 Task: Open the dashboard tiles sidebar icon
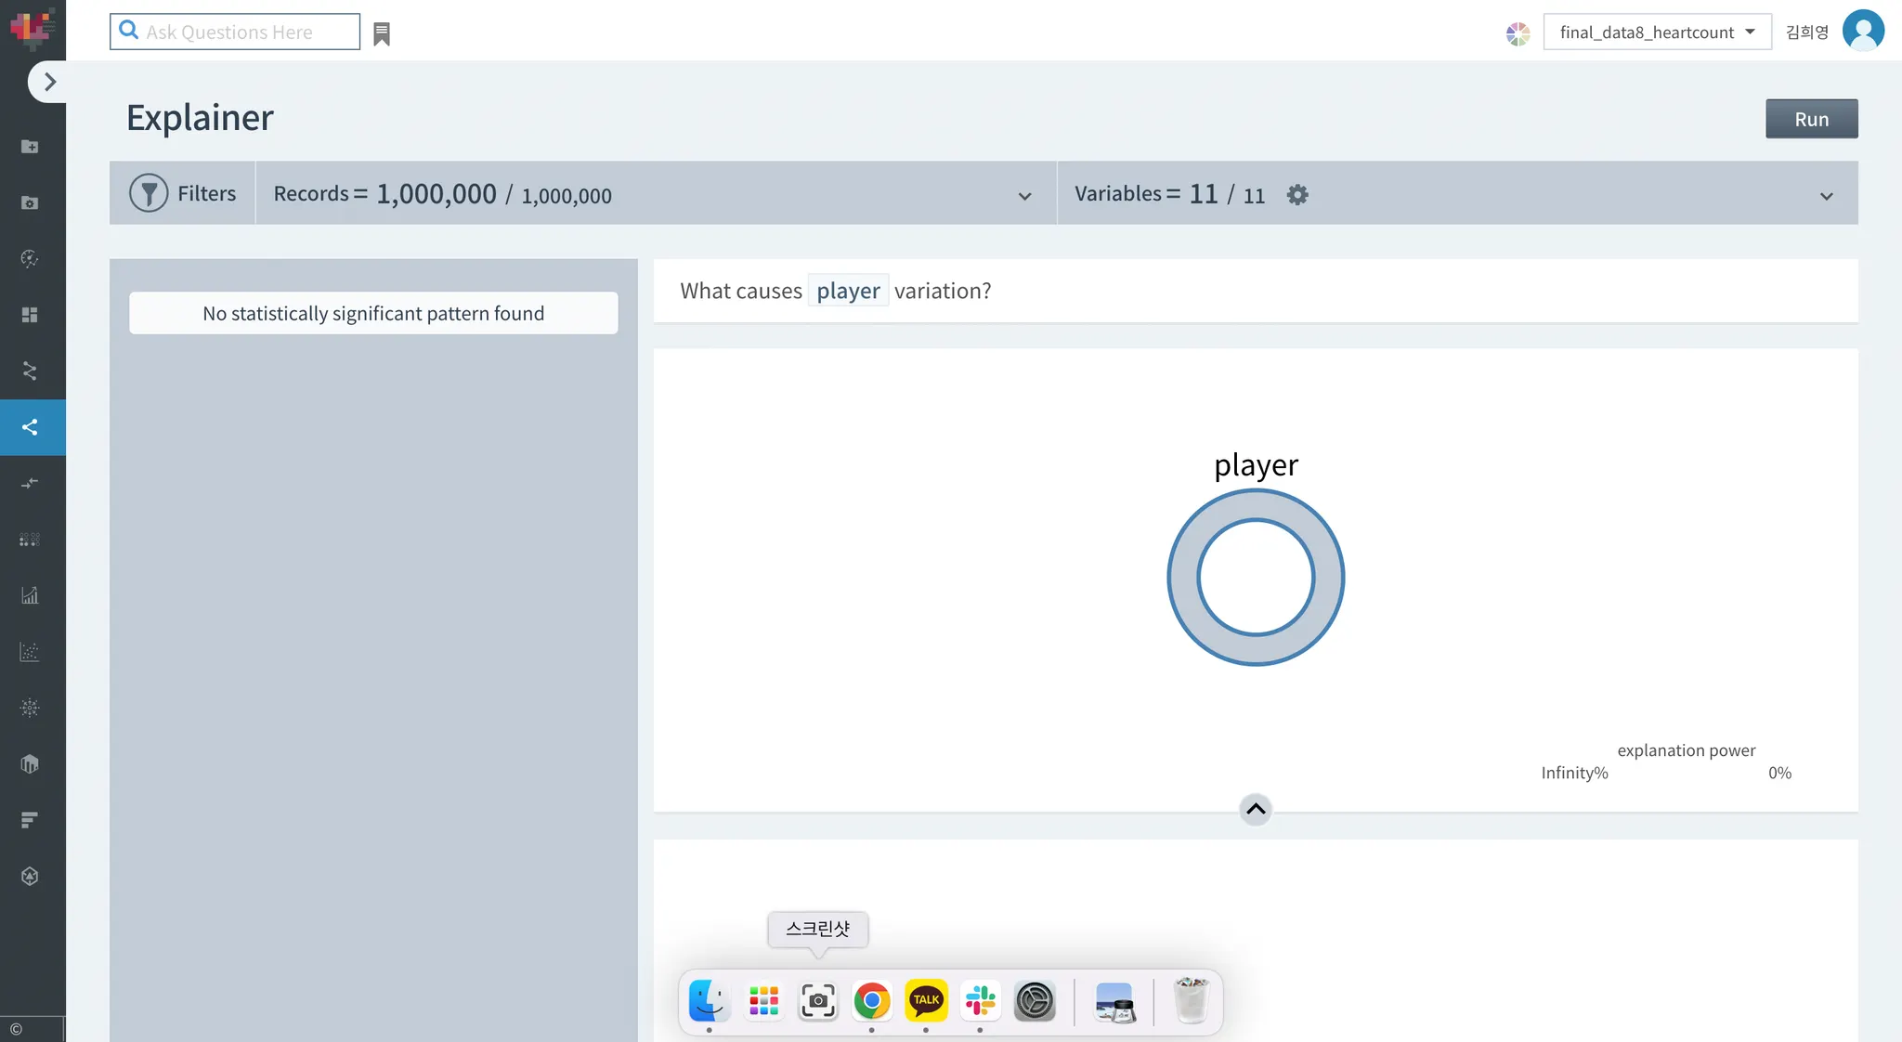(30, 315)
